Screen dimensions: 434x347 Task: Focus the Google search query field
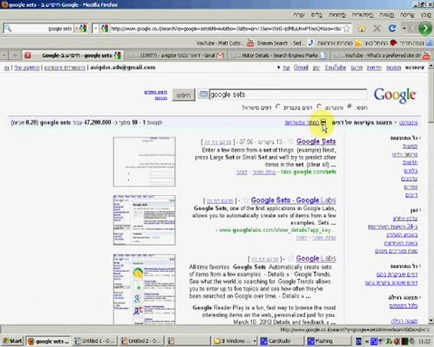pyautogui.click(x=288, y=94)
